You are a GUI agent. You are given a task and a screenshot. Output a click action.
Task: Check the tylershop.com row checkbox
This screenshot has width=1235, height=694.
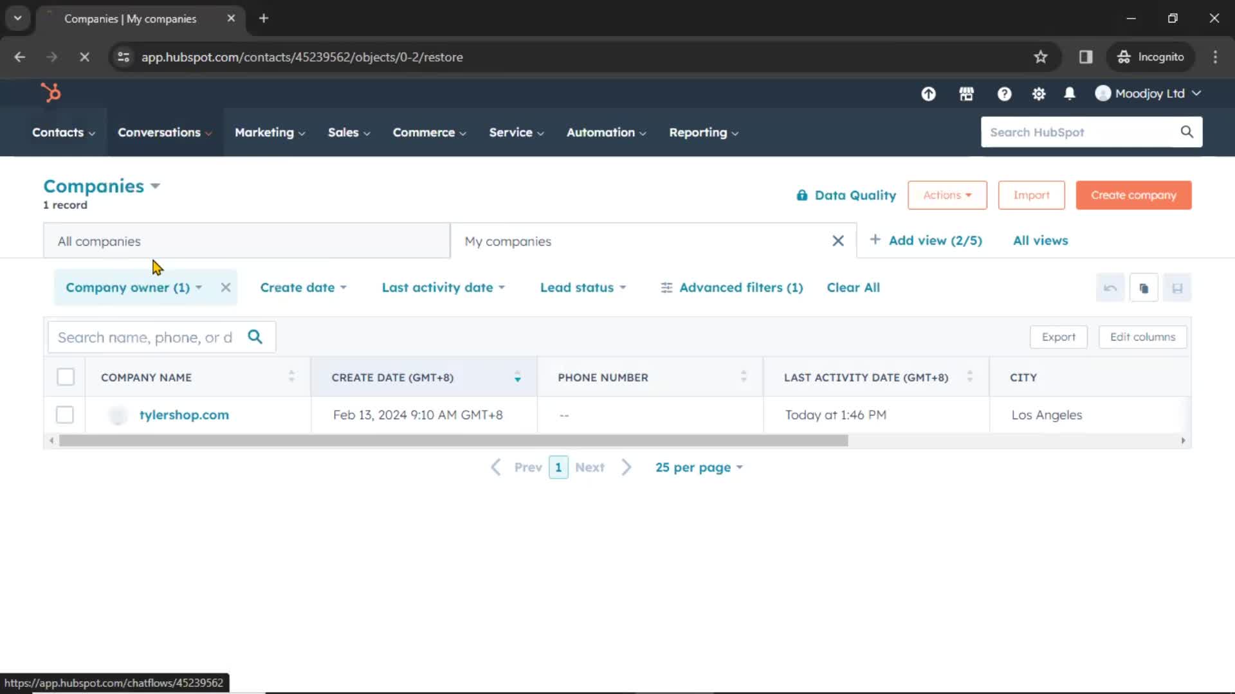click(65, 414)
